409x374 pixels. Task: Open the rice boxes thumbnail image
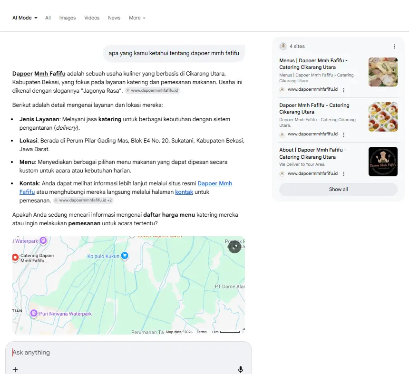[383, 117]
